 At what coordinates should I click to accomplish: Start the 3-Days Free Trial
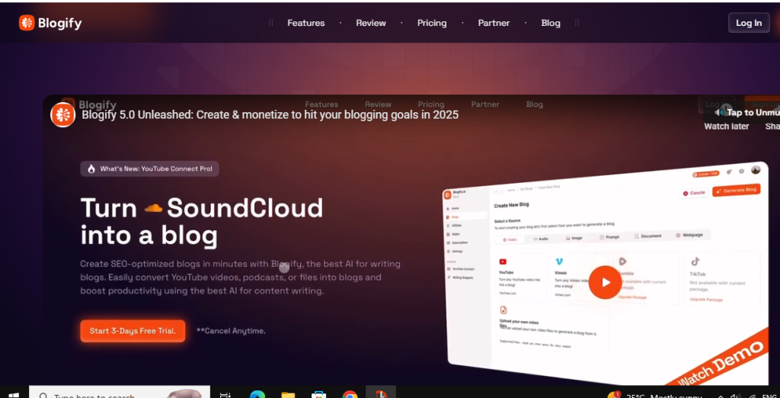[x=133, y=331]
